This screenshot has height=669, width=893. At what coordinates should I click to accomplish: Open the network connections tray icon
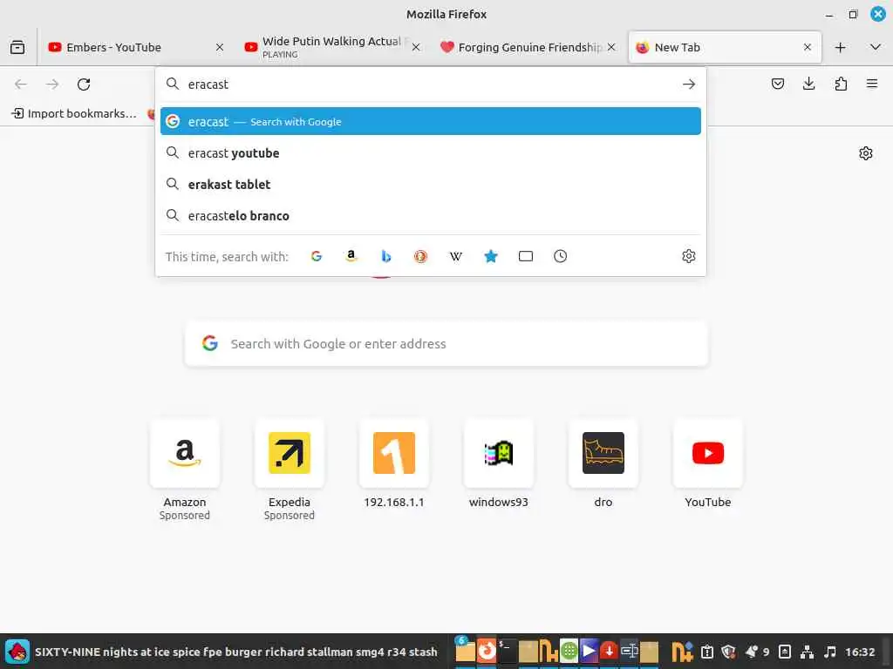807,652
